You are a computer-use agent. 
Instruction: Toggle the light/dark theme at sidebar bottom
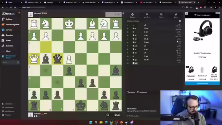pyautogui.click(x=3, y=104)
